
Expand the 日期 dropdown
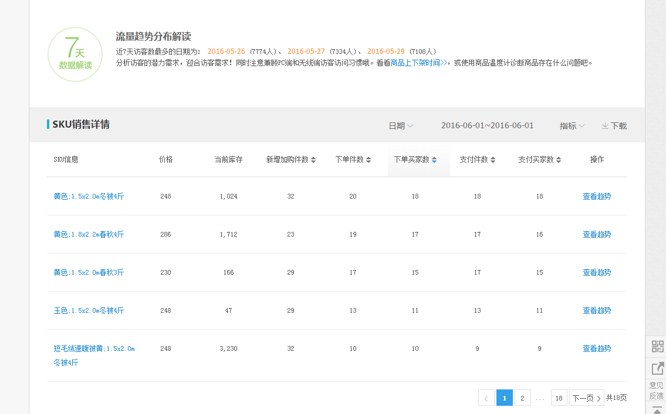tap(401, 126)
